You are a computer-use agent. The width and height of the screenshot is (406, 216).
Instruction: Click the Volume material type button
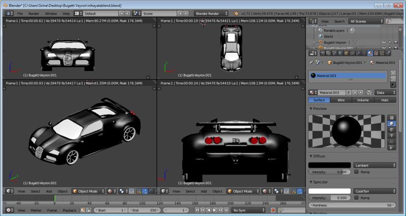(x=362, y=100)
